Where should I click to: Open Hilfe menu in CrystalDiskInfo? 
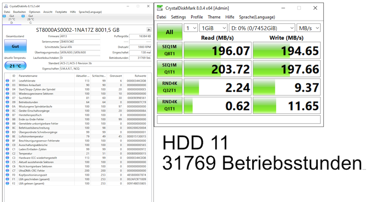click(73, 12)
